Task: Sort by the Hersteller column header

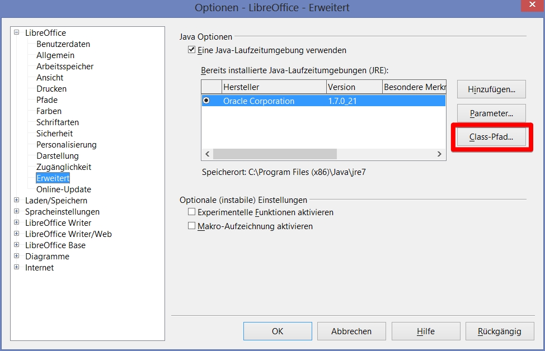Action: coord(273,87)
